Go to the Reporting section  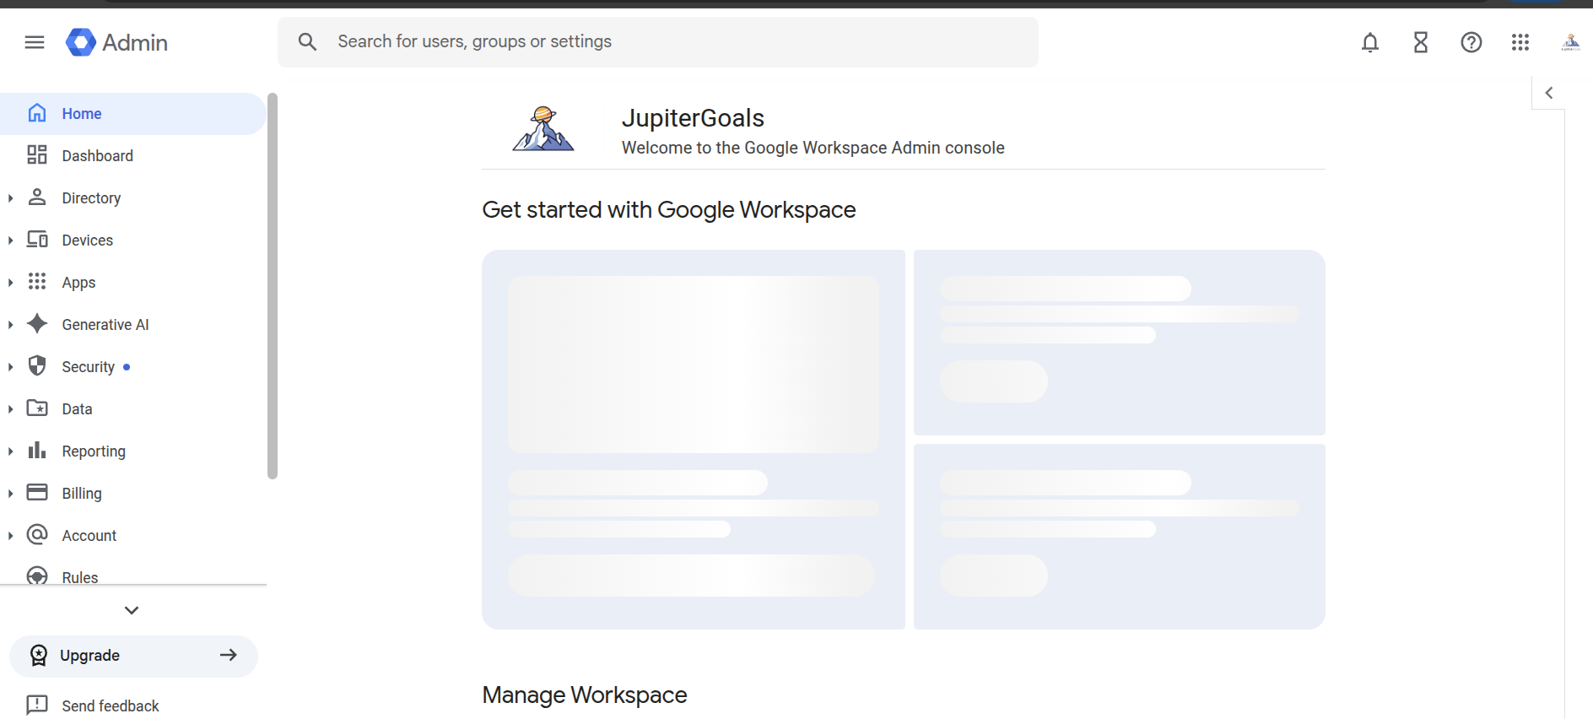pos(93,451)
